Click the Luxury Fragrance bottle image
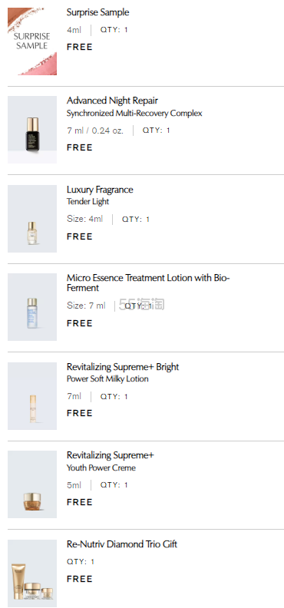The width and height of the screenshot is (284, 608). pyautogui.click(x=32, y=219)
